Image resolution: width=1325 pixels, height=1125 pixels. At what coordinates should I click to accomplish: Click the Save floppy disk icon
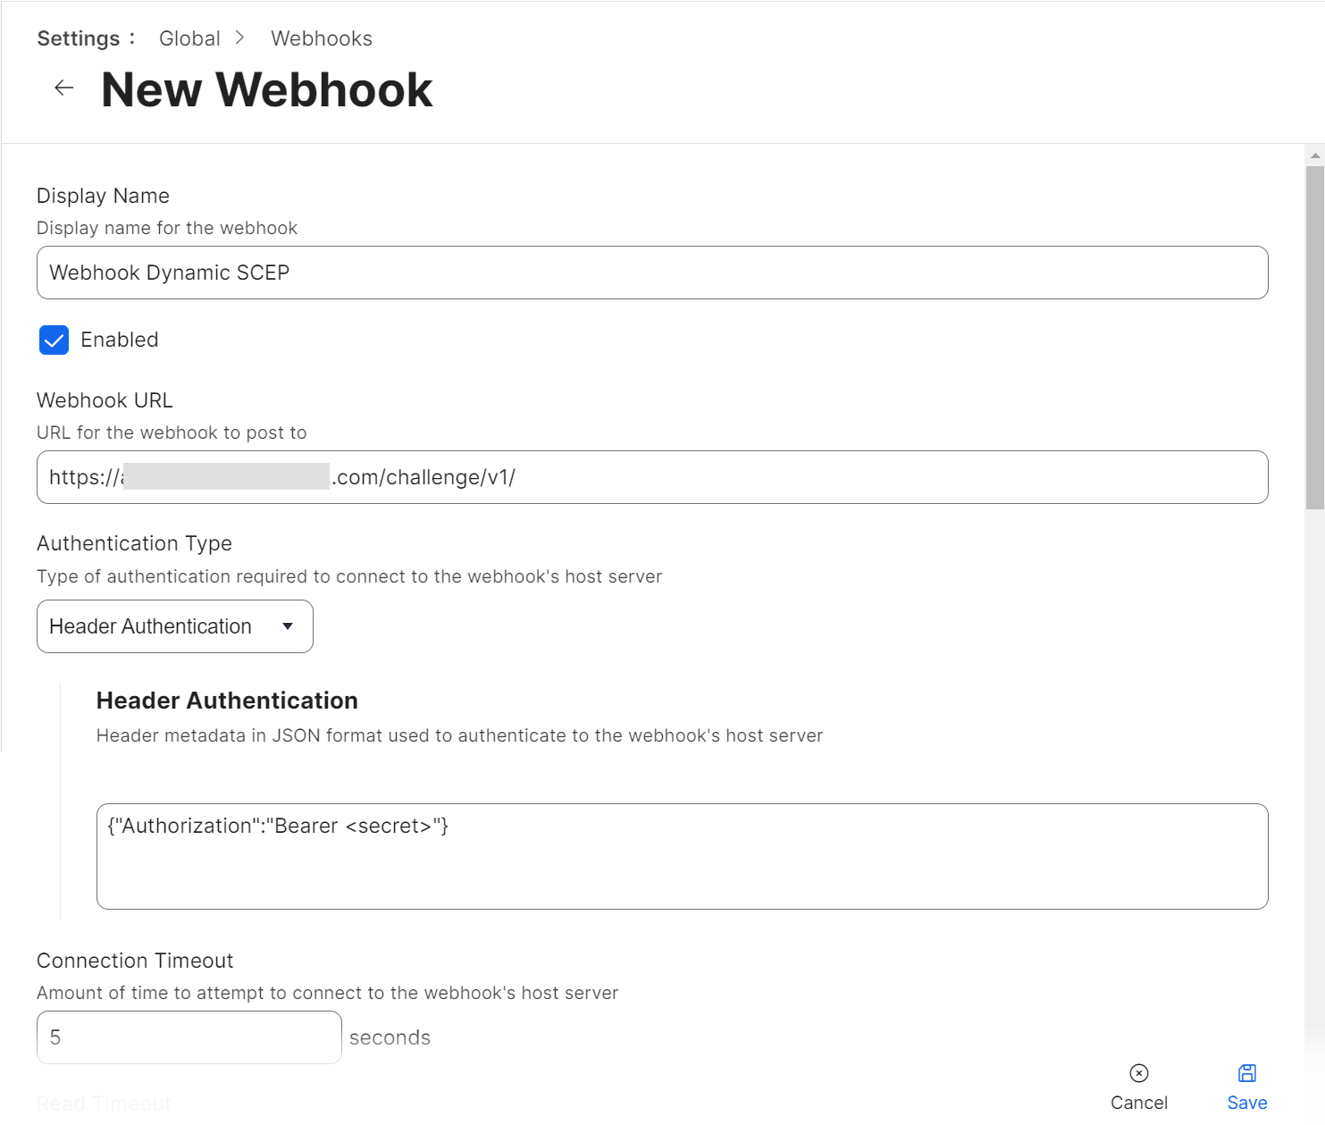pyautogui.click(x=1247, y=1073)
